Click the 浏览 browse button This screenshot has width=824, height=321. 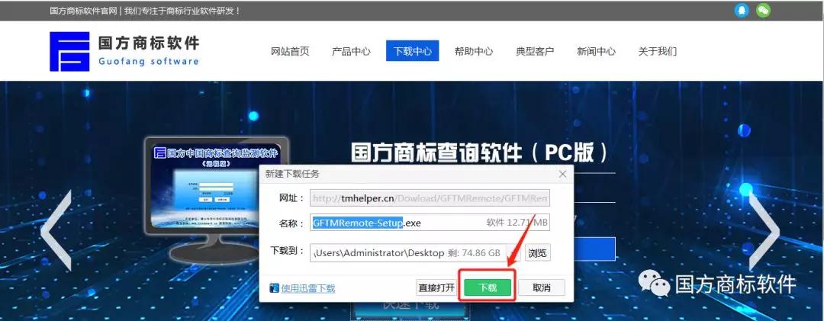tap(537, 253)
